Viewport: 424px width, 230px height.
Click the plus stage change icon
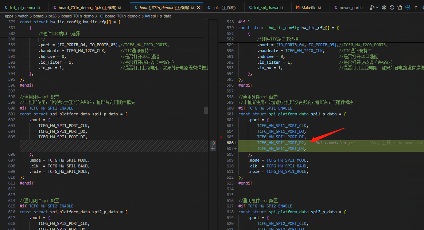click(213, 148)
